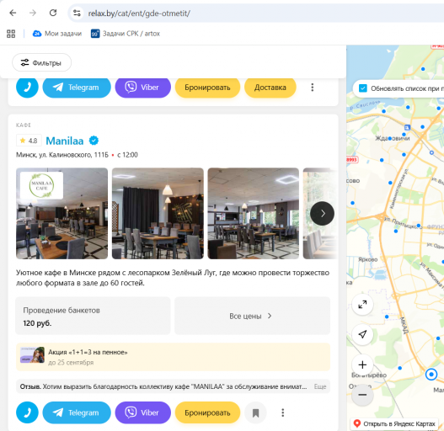444x431 pixels.
Task: Select the ringed current location marker on the map
Action: [431, 375]
